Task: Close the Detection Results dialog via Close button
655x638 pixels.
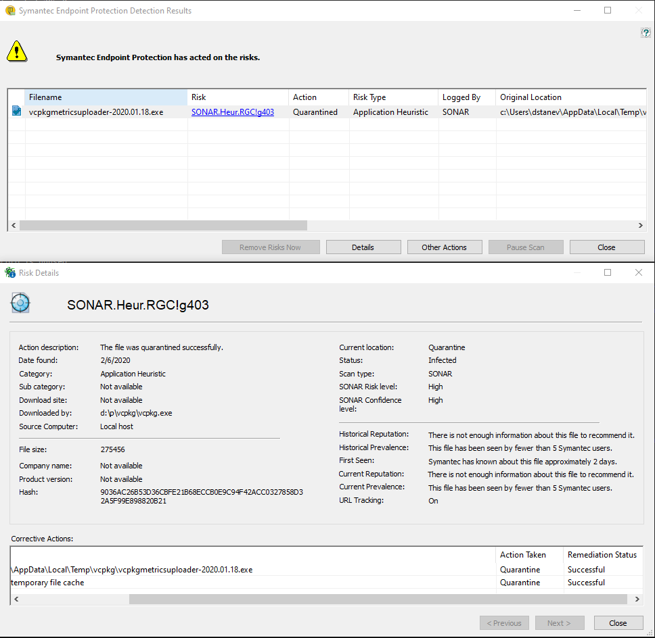Action: pyautogui.click(x=606, y=247)
